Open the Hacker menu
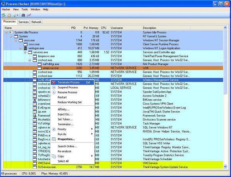Image resolution: width=231 pixels, height=177 pixels. pyautogui.click(x=6, y=9)
